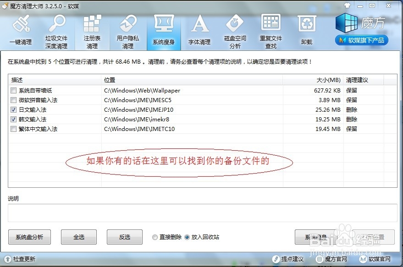This screenshot has width=403, height=267.
Task: Open 重复文件查找 duplicate finder
Action: pyautogui.click(x=271, y=32)
